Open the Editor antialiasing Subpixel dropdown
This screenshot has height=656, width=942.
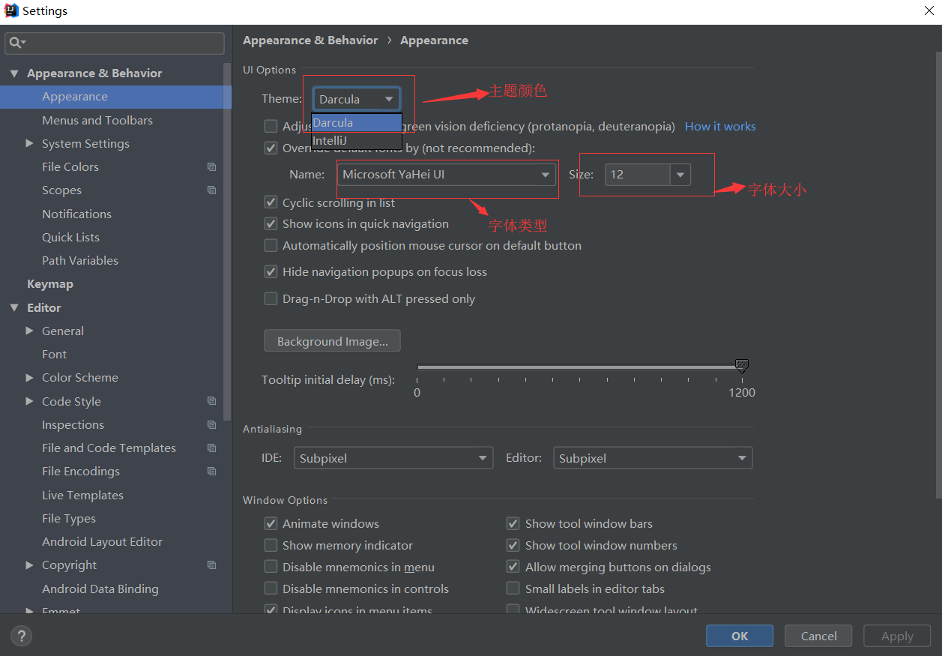pos(653,458)
